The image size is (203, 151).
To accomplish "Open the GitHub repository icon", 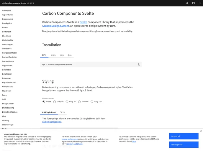I will click(194, 3).
